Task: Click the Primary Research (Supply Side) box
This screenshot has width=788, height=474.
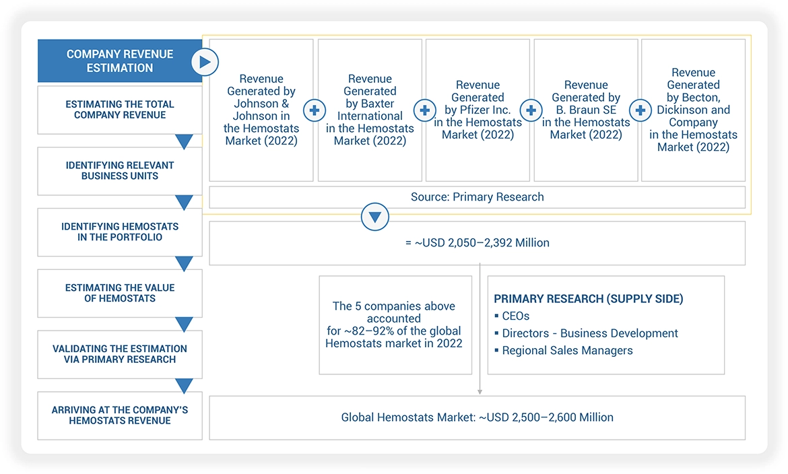Action: coord(605,325)
